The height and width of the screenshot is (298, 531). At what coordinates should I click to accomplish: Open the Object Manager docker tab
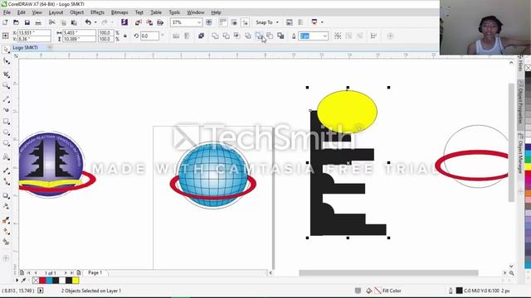click(x=520, y=153)
